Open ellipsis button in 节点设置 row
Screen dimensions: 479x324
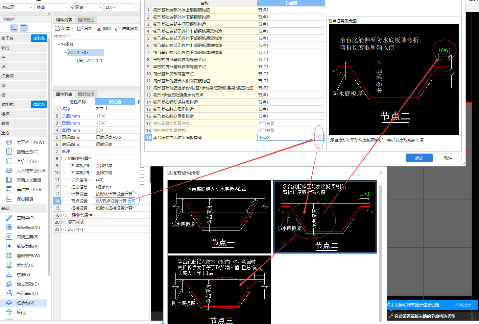pyautogui.click(x=131, y=200)
